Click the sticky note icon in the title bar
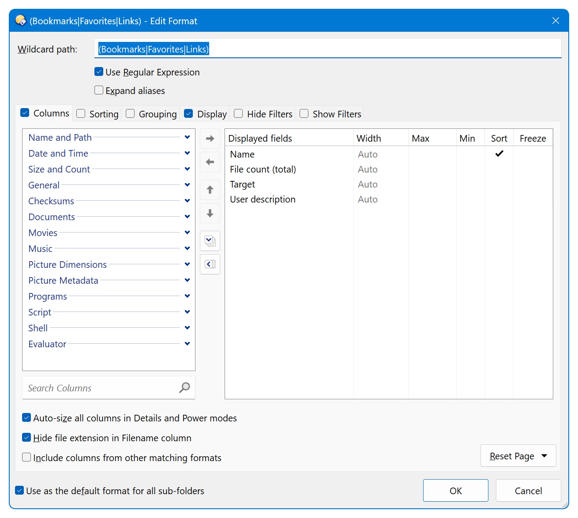 [20, 20]
